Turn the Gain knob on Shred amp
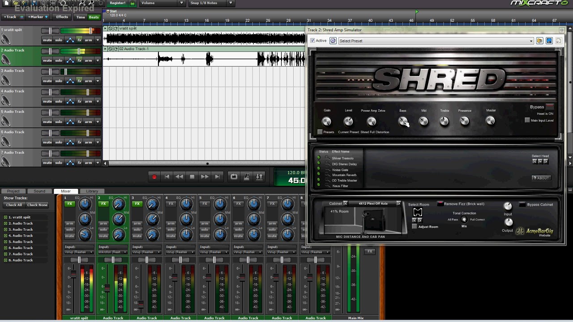This screenshot has height=322, width=573. coord(327,121)
